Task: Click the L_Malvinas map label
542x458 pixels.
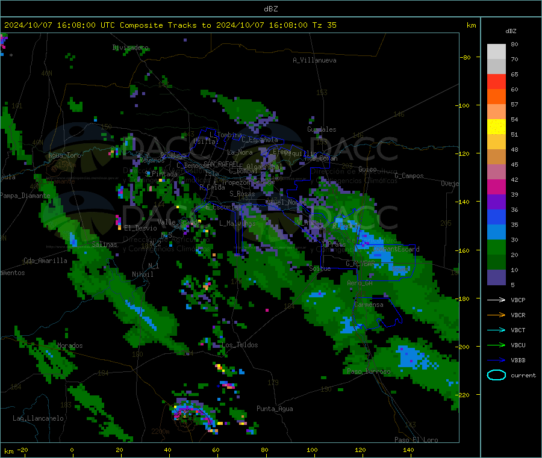Action: pyautogui.click(x=237, y=223)
